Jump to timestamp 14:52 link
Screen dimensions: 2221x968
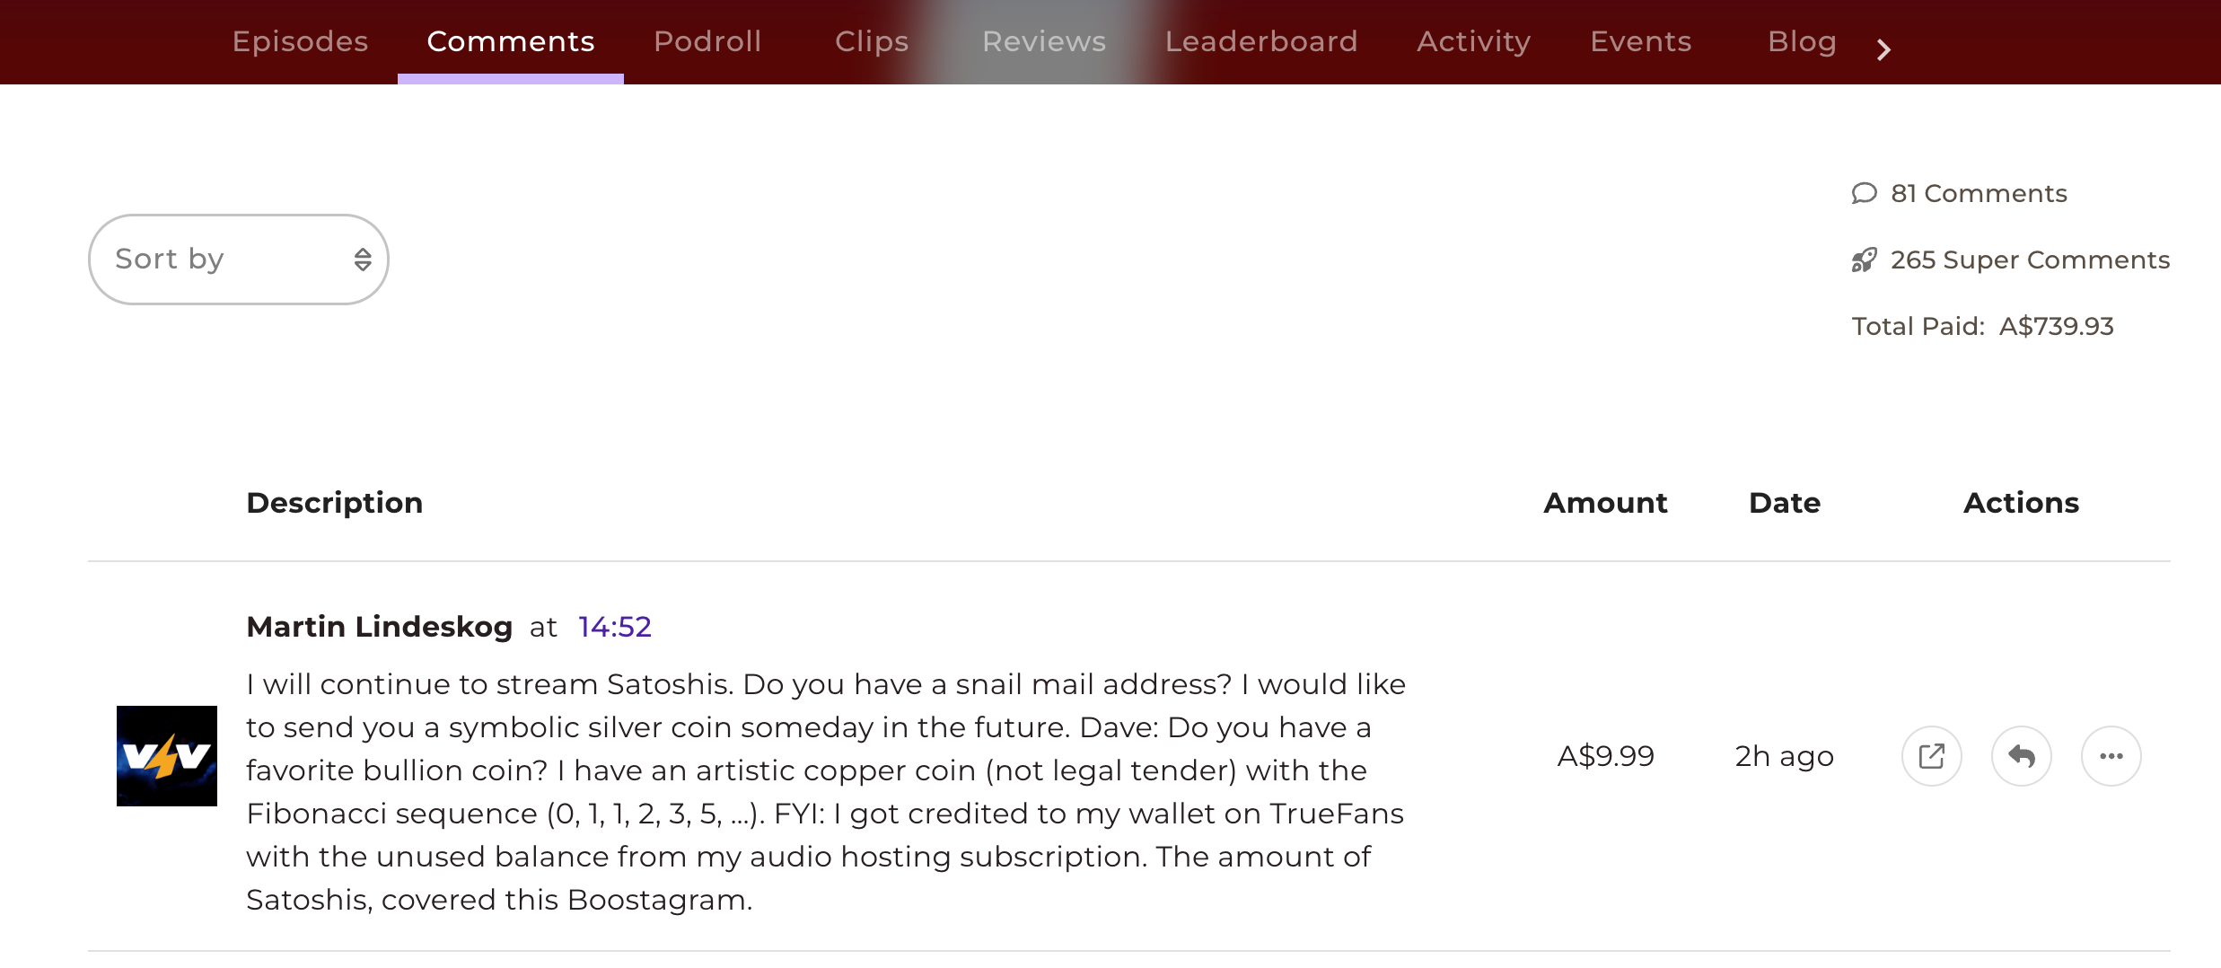tap(614, 627)
